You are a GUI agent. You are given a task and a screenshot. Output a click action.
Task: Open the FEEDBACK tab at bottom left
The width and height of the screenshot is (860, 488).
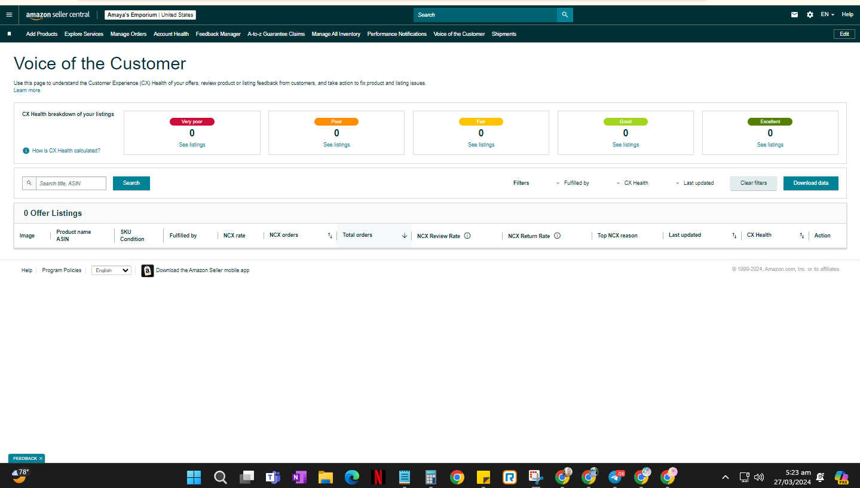point(26,459)
